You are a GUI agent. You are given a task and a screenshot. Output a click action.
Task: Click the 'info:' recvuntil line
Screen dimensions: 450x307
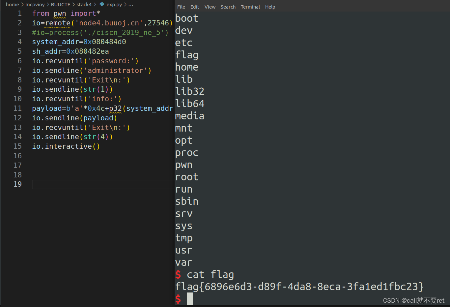click(77, 99)
